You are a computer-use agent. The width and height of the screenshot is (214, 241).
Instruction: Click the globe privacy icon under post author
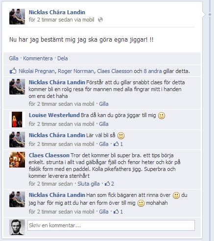(x=100, y=20)
